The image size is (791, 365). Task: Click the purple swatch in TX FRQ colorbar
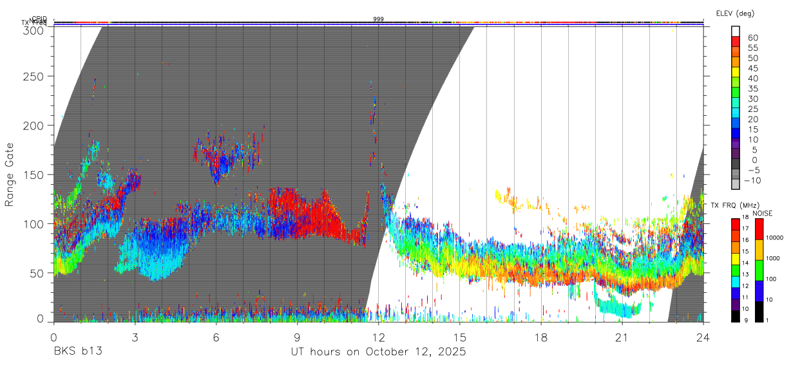click(736, 304)
